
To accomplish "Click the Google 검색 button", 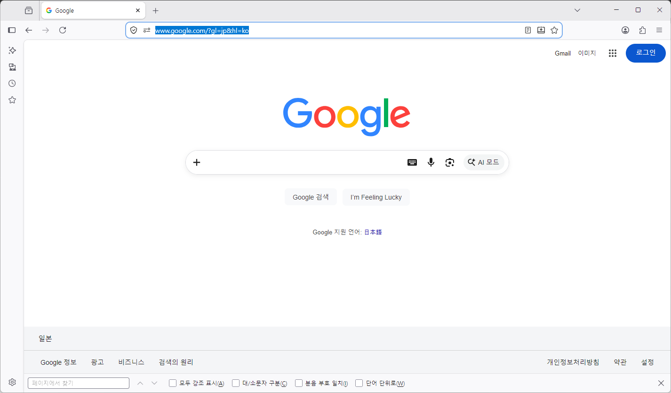I will click(311, 197).
